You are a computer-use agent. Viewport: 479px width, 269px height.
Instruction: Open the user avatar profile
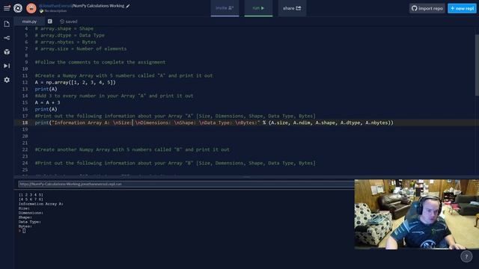click(x=31, y=8)
